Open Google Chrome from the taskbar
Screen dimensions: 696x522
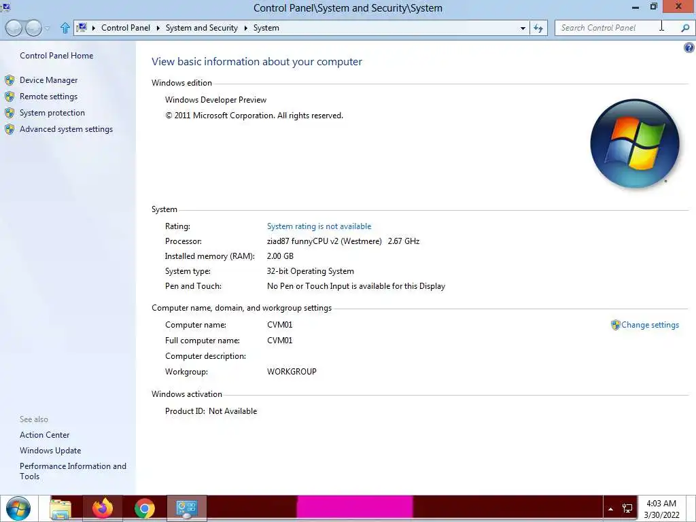[145, 508]
